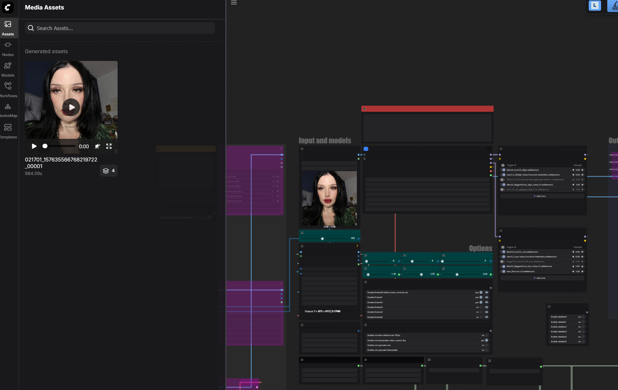This screenshot has height=390, width=618.
Task: Unmute the video with the speaker icon
Action: point(98,146)
